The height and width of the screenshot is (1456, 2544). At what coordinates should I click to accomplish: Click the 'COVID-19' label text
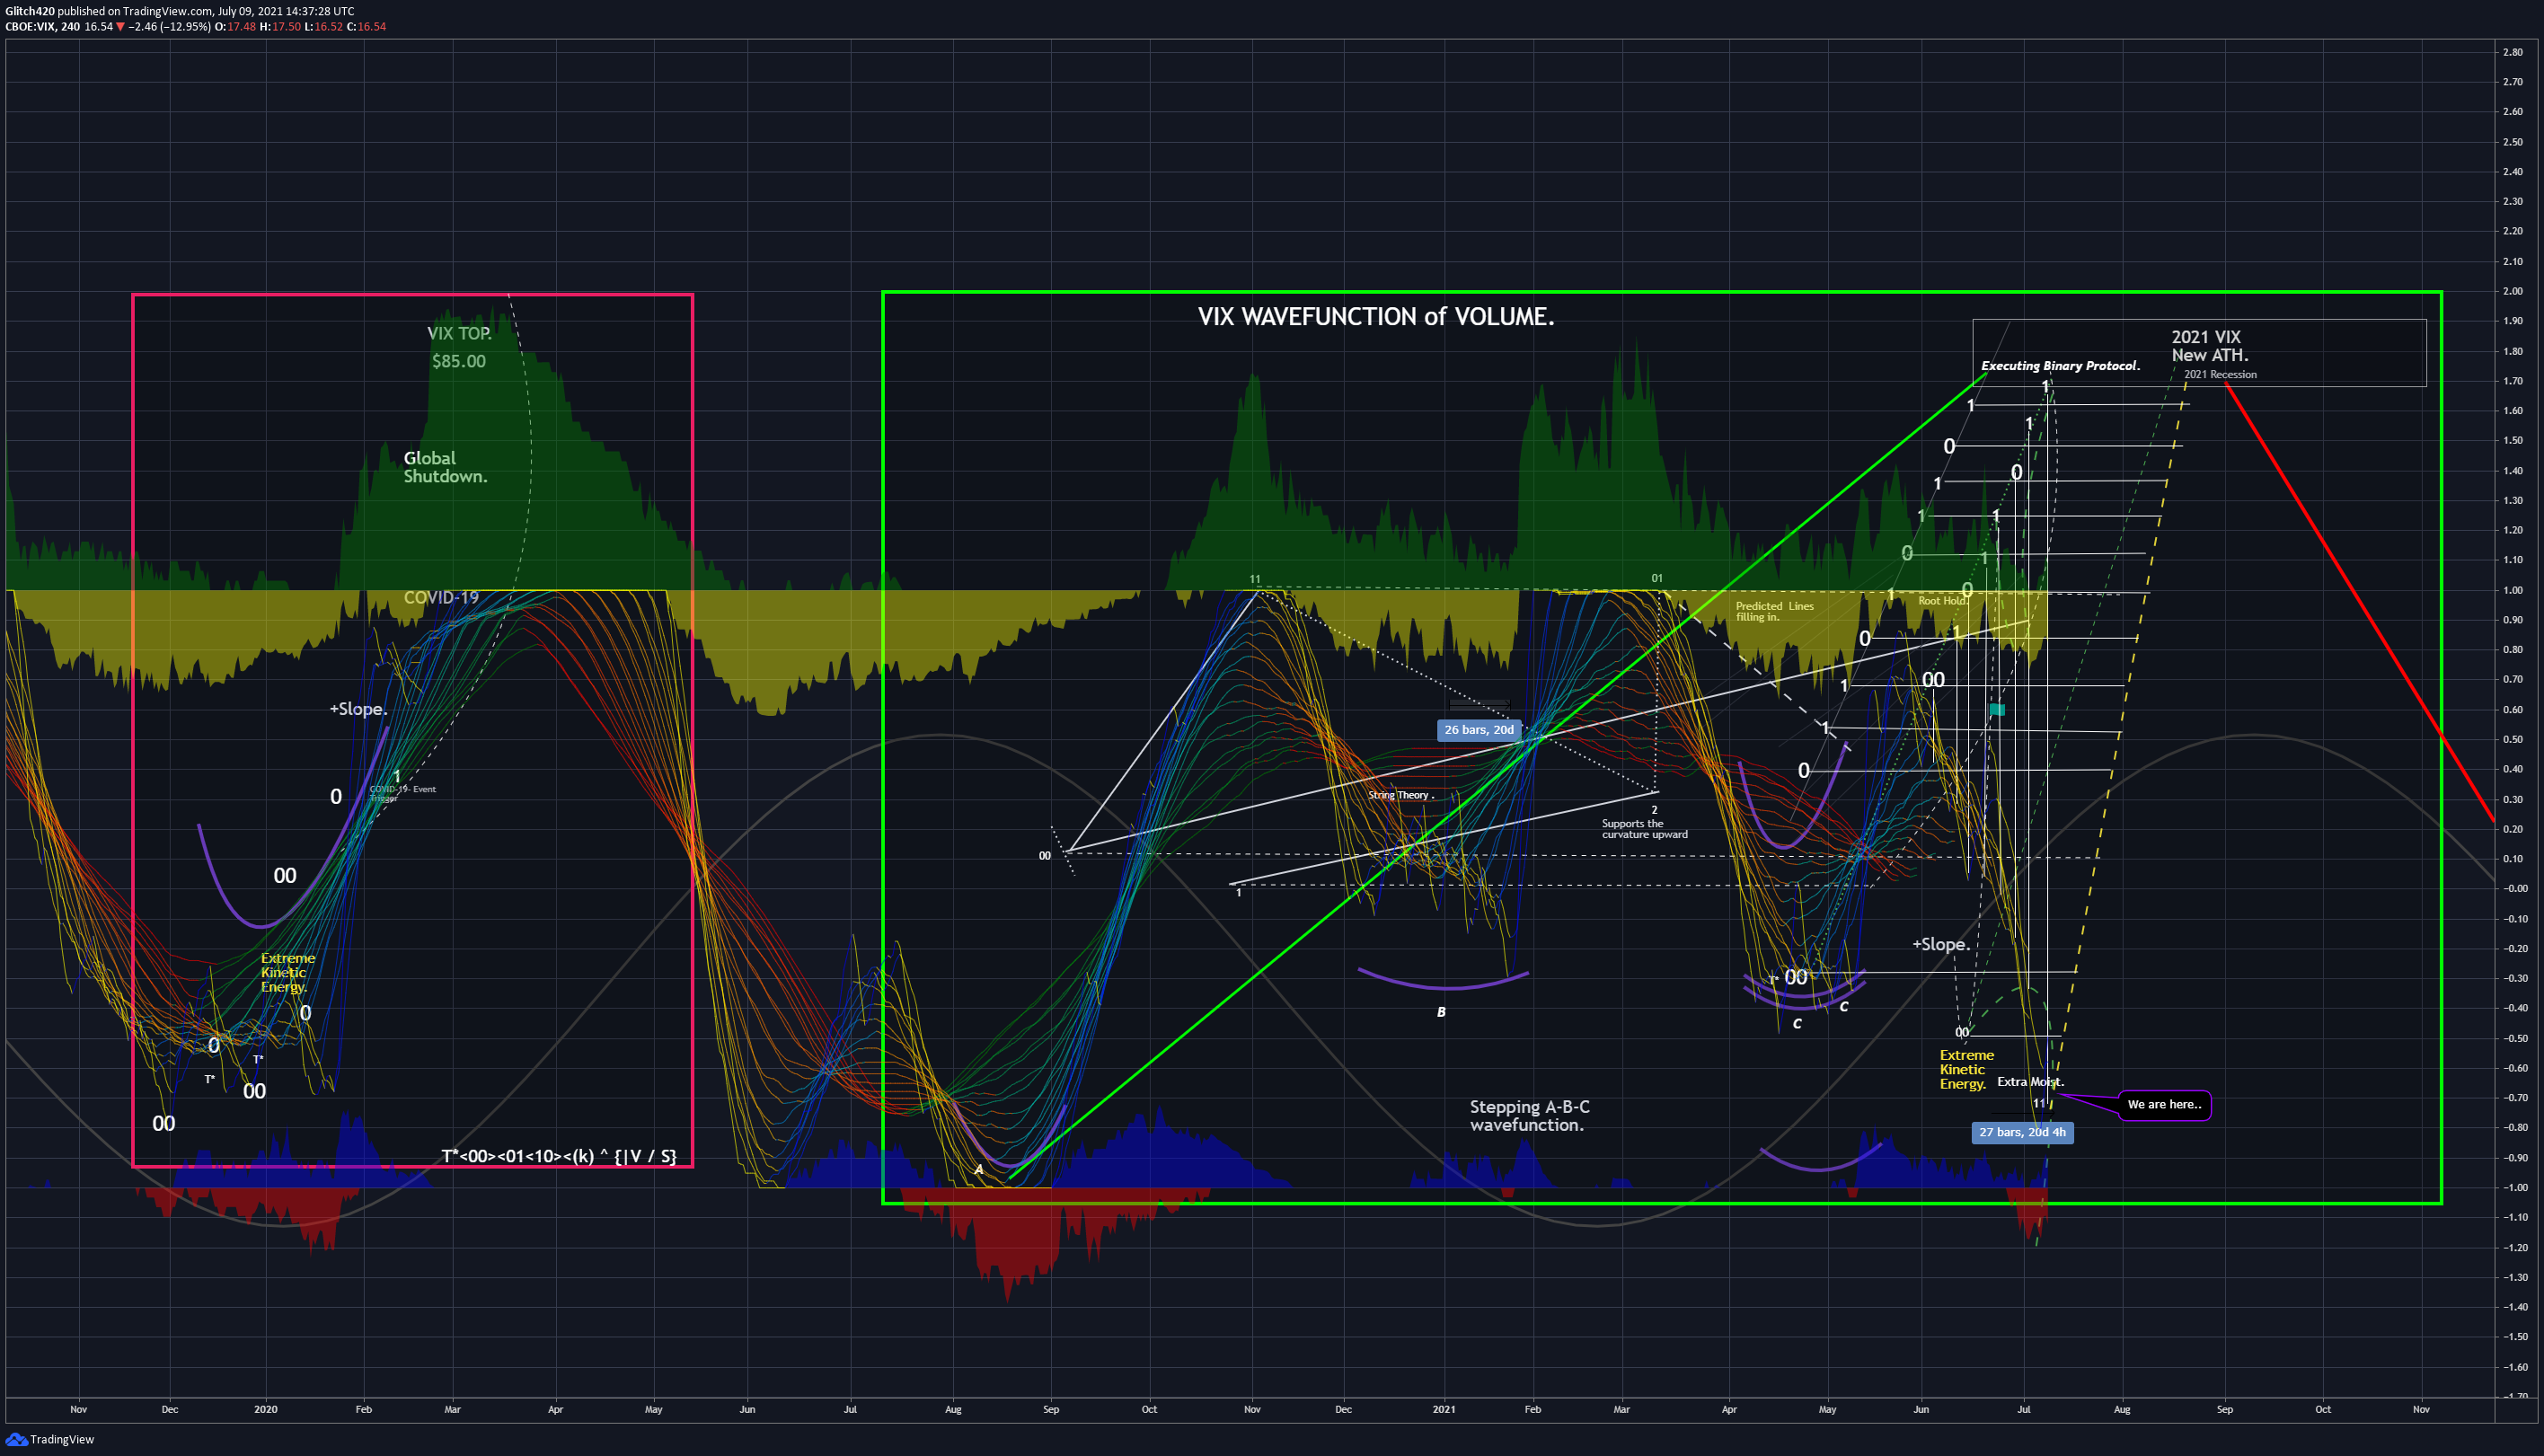point(441,598)
